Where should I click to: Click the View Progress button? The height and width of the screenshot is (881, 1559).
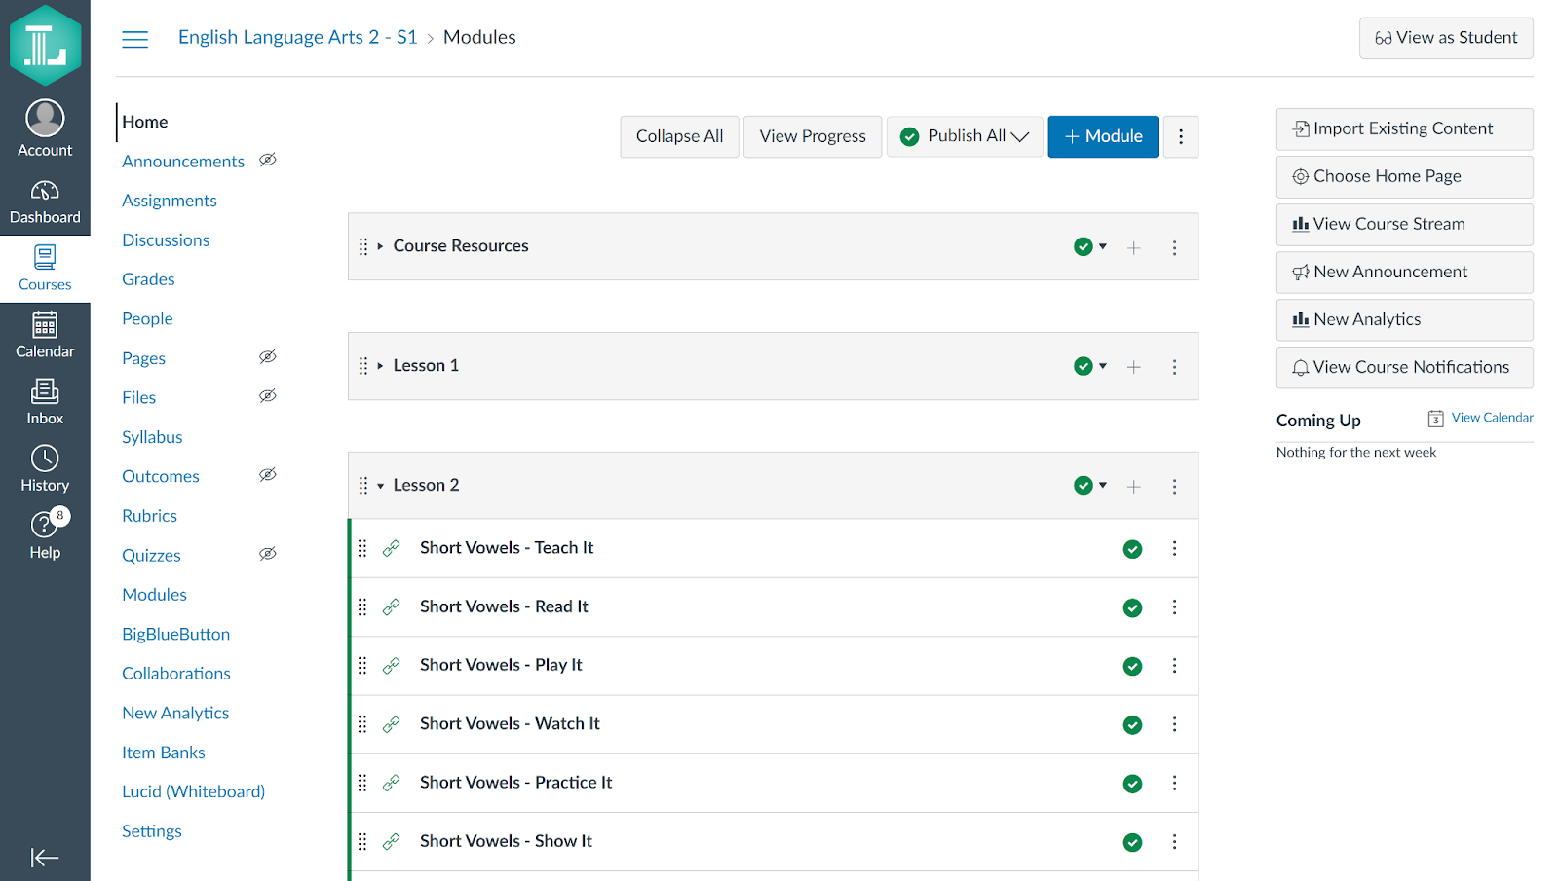[813, 136]
